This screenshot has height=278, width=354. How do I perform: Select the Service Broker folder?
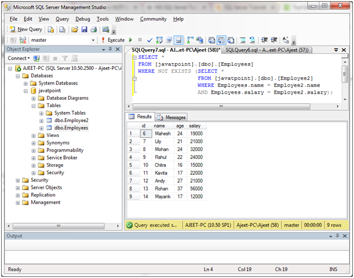(x=62, y=158)
